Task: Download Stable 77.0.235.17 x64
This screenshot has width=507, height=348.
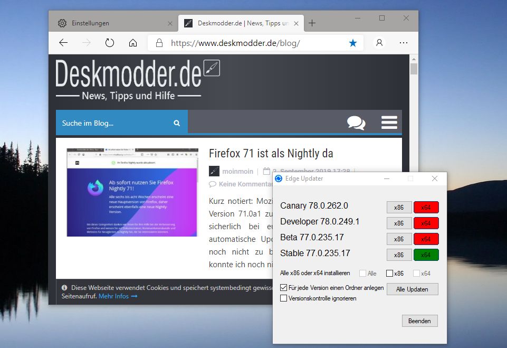Action: (426, 255)
